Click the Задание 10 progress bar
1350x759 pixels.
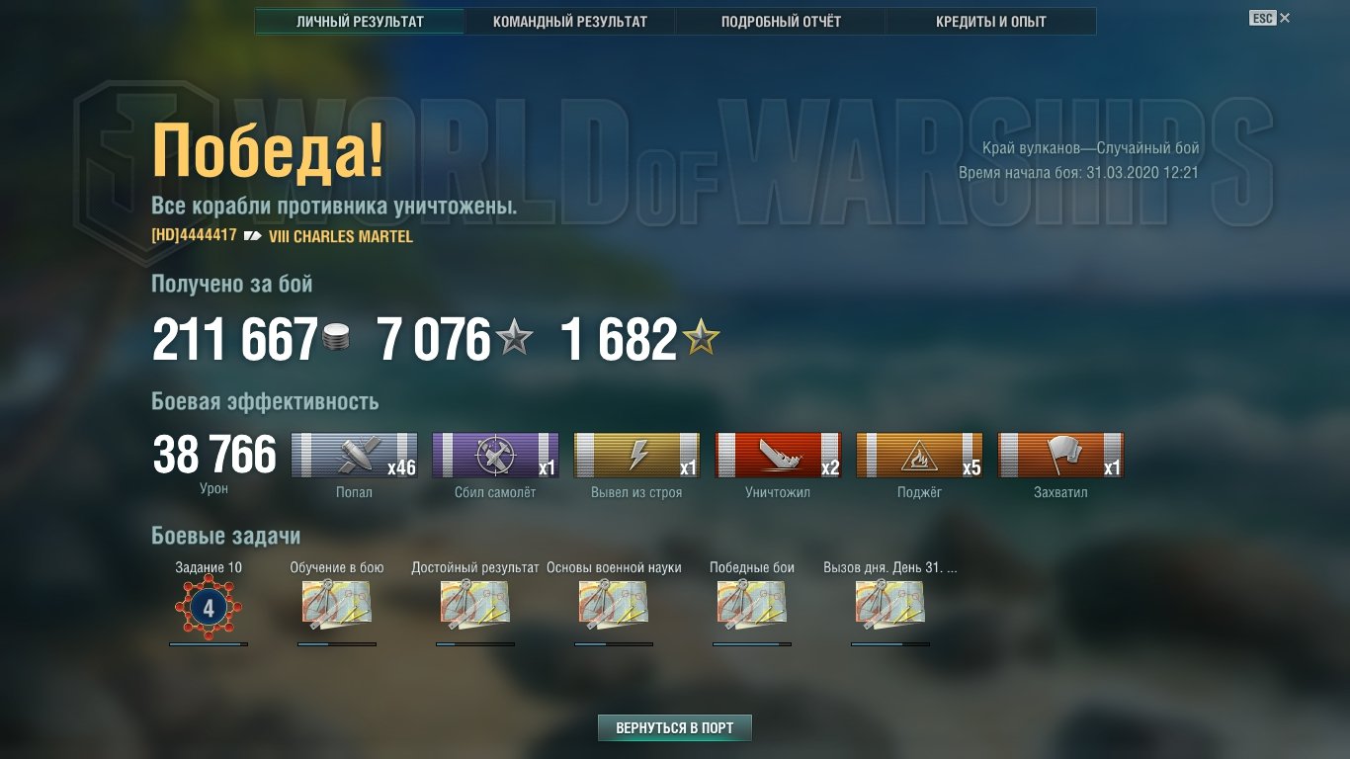click(209, 644)
